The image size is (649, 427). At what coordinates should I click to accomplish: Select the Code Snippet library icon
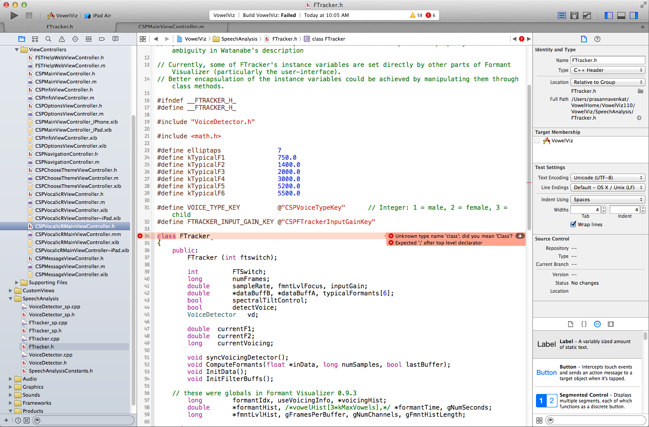584,324
